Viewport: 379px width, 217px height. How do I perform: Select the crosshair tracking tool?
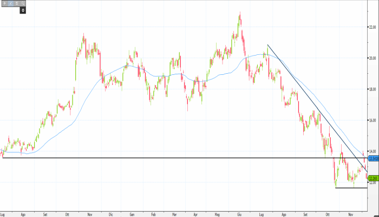(x=4, y=3)
